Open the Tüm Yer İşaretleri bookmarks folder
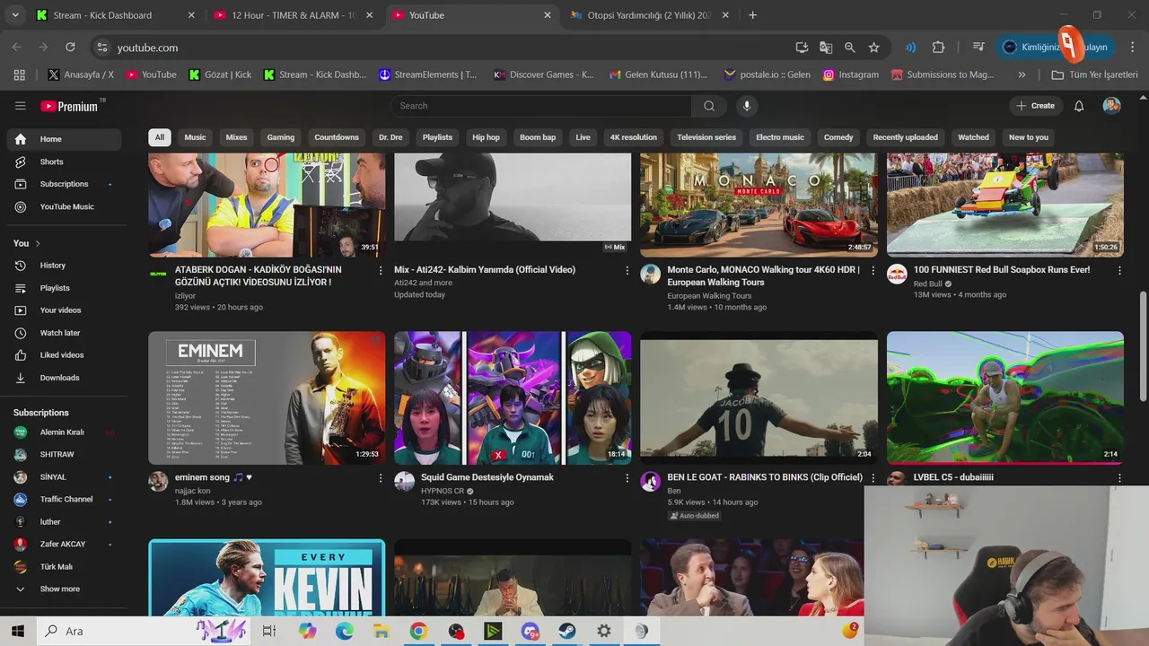The height and width of the screenshot is (646, 1149). point(1094,74)
